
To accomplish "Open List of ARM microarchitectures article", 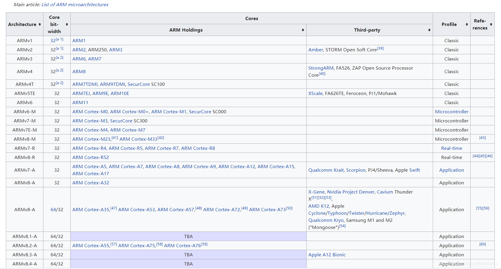I will (75, 5).
